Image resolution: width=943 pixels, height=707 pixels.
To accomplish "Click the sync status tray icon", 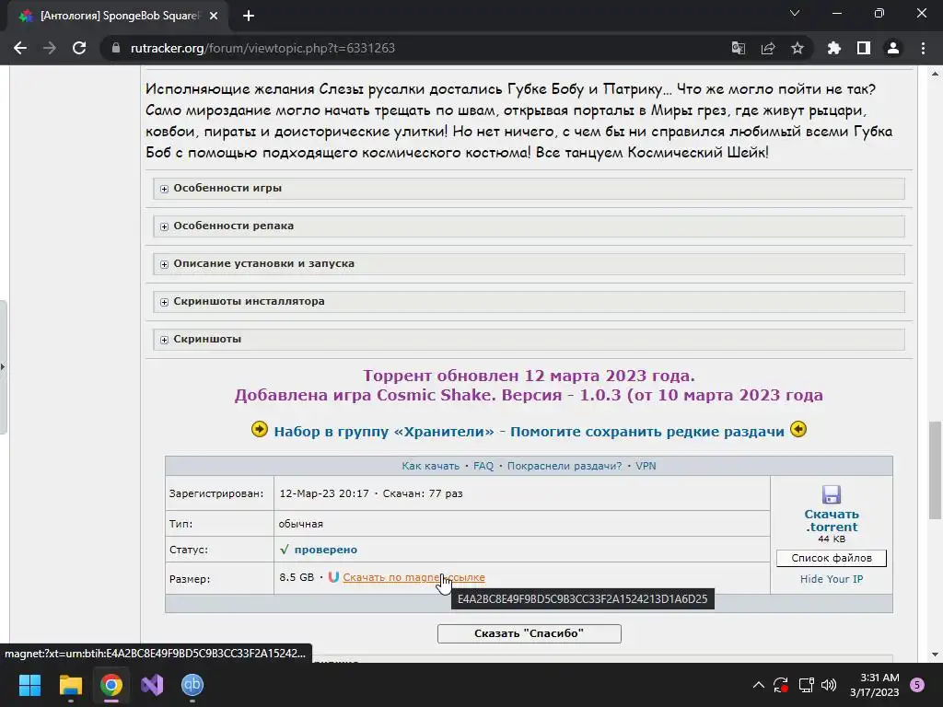I will tap(781, 685).
